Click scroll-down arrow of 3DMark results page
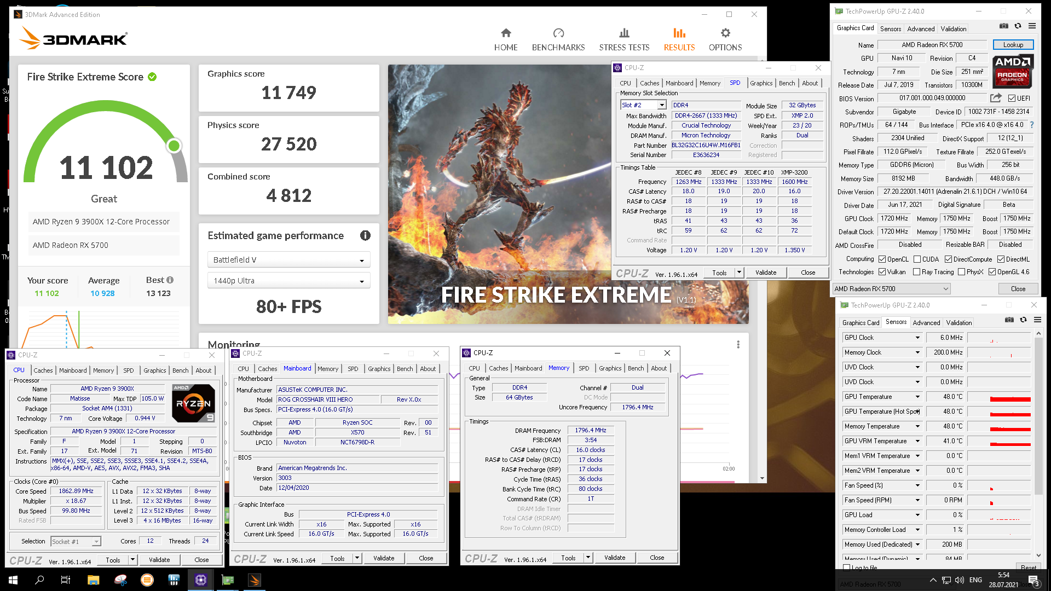 (x=762, y=478)
